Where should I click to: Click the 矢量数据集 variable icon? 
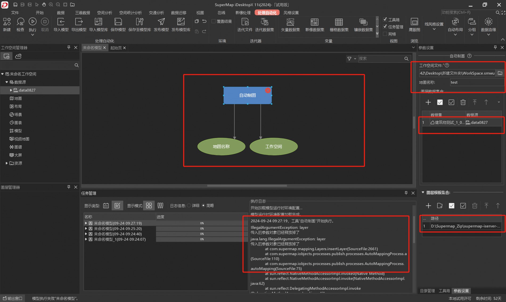coord(290,22)
